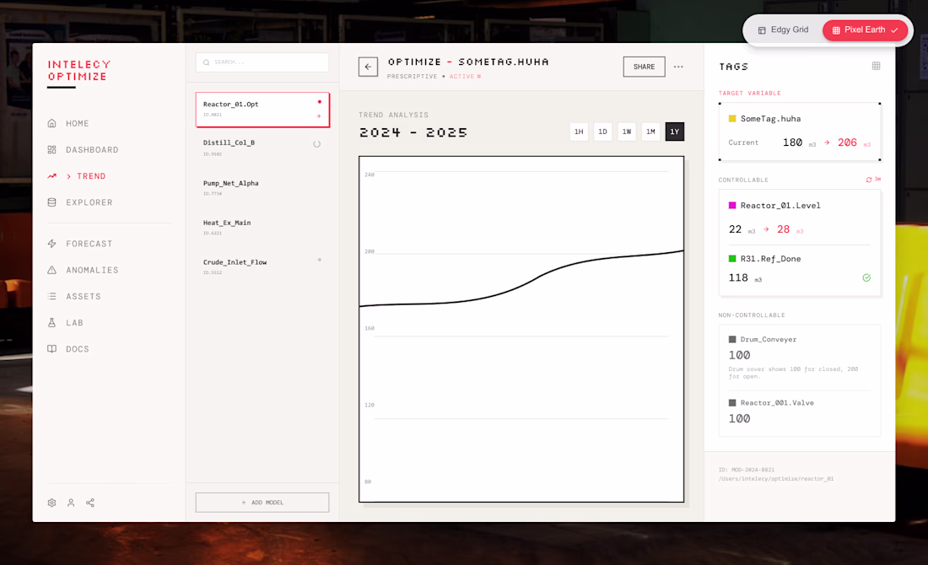This screenshot has height=565, width=928.
Task: Click the magenta Reactor_01.Level color swatch
Action: pyautogui.click(x=732, y=205)
